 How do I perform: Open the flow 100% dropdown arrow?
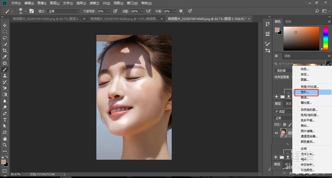point(141,11)
